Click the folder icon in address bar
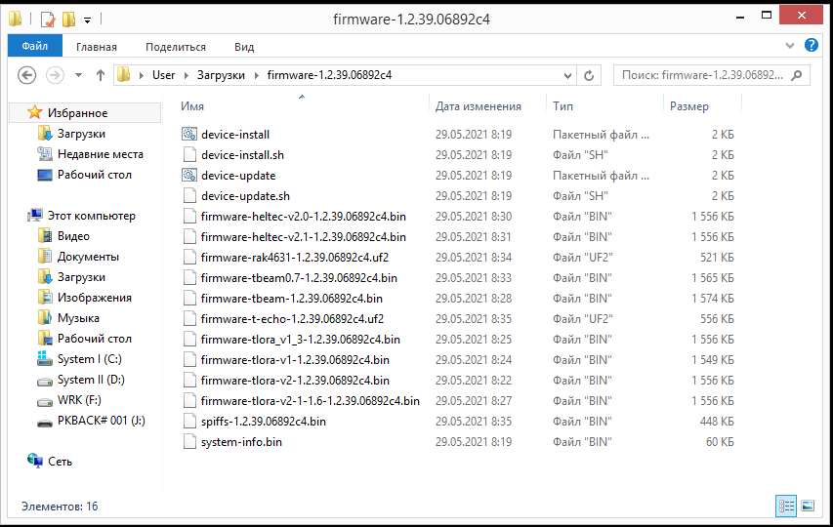This screenshot has height=527, width=833. [x=124, y=75]
